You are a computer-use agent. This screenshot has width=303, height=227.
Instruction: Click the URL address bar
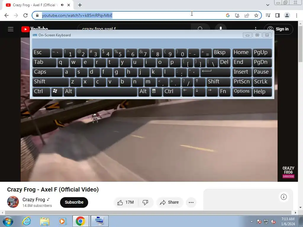click(130, 15)
